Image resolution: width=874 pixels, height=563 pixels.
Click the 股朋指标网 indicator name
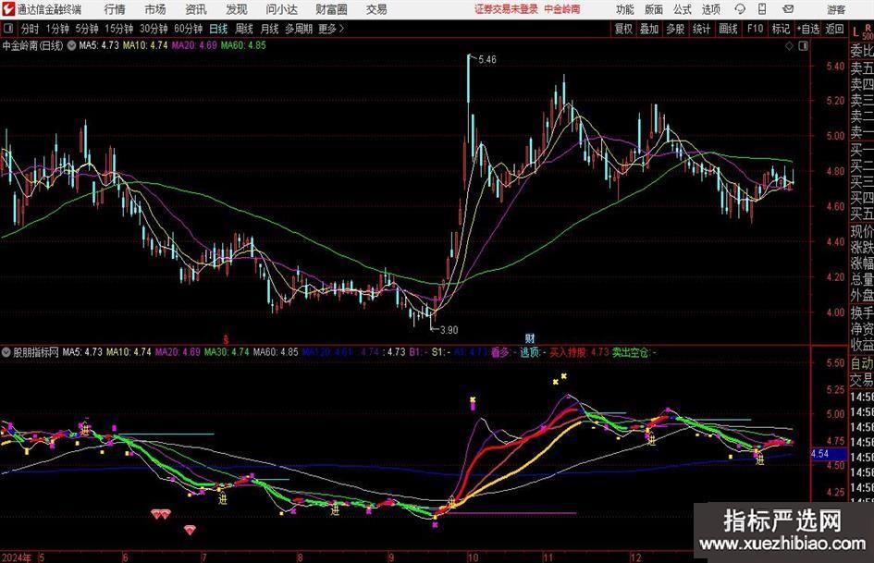pyautogui.click(x=36, y=352)
